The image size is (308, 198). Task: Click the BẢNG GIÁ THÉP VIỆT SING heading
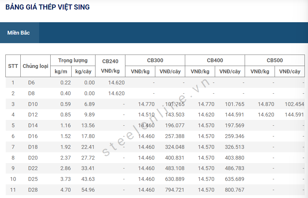pos(47,7)
